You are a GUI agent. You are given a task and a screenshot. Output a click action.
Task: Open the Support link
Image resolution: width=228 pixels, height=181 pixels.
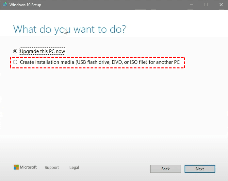(52, 168)
